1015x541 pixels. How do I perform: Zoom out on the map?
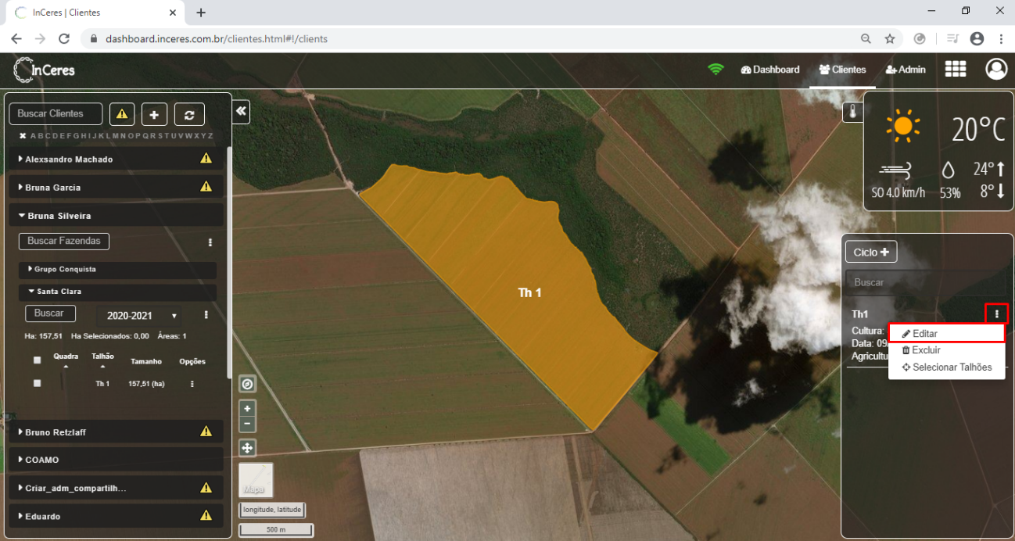pos(247,425)
